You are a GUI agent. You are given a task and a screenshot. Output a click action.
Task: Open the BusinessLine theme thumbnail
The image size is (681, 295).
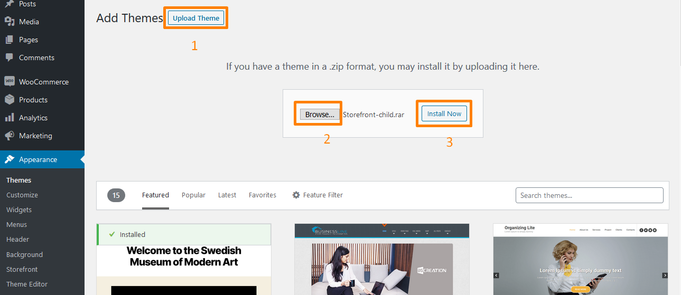pyautogui.click(x=382, y=259)
